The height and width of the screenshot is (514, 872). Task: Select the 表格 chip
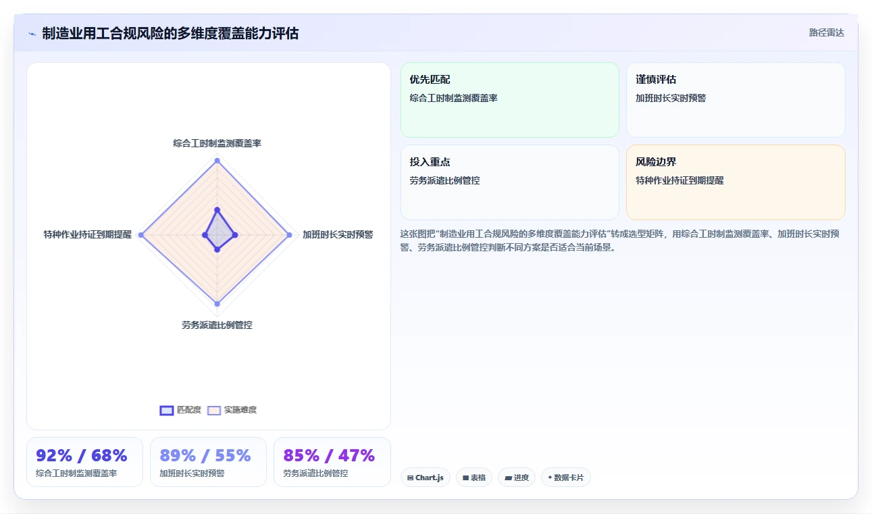tap(474, 478)
